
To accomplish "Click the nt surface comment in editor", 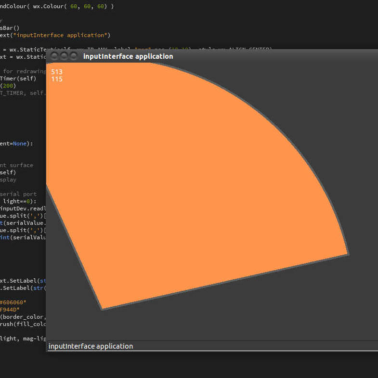I will (16, 165).
